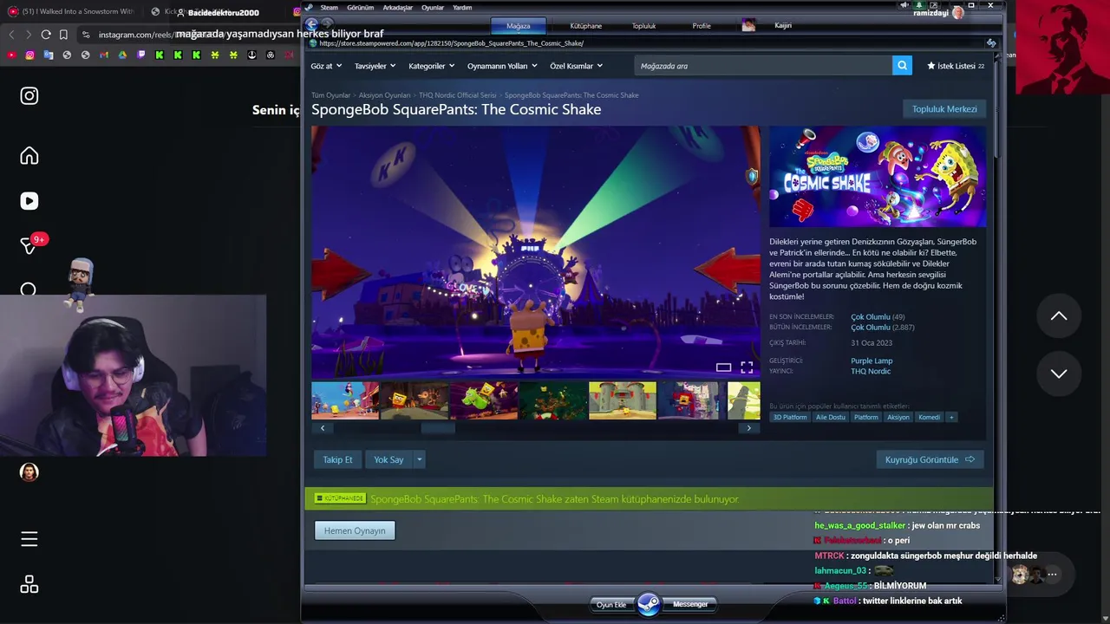Select the castle screenshot thumbnail
Viewport: 1110px width, 624px height.
(623, 400)
